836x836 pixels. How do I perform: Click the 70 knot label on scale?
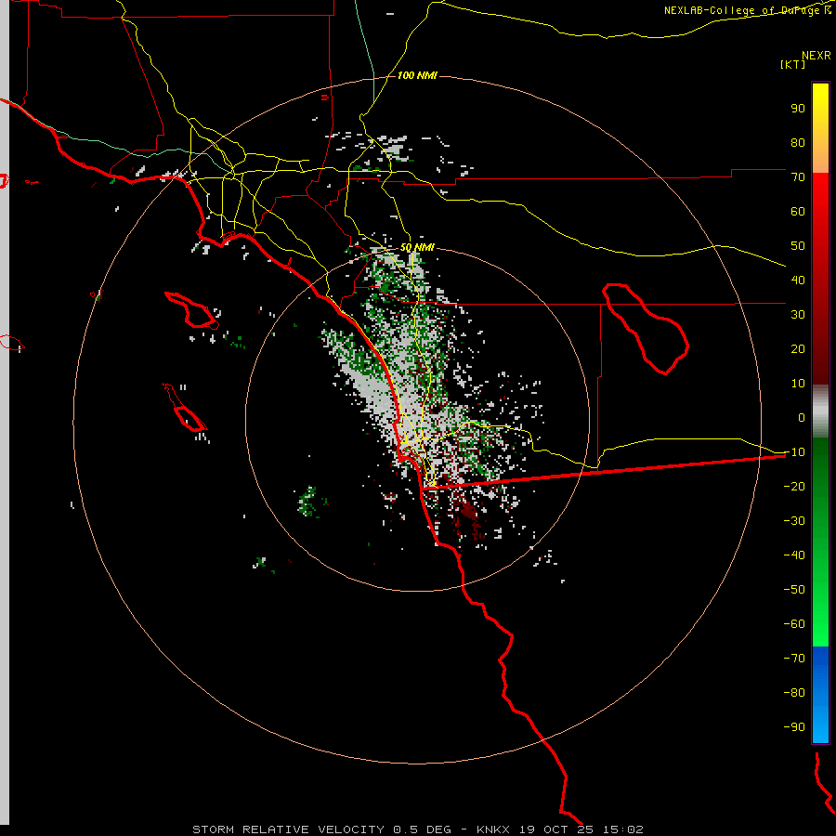point(798,177)
